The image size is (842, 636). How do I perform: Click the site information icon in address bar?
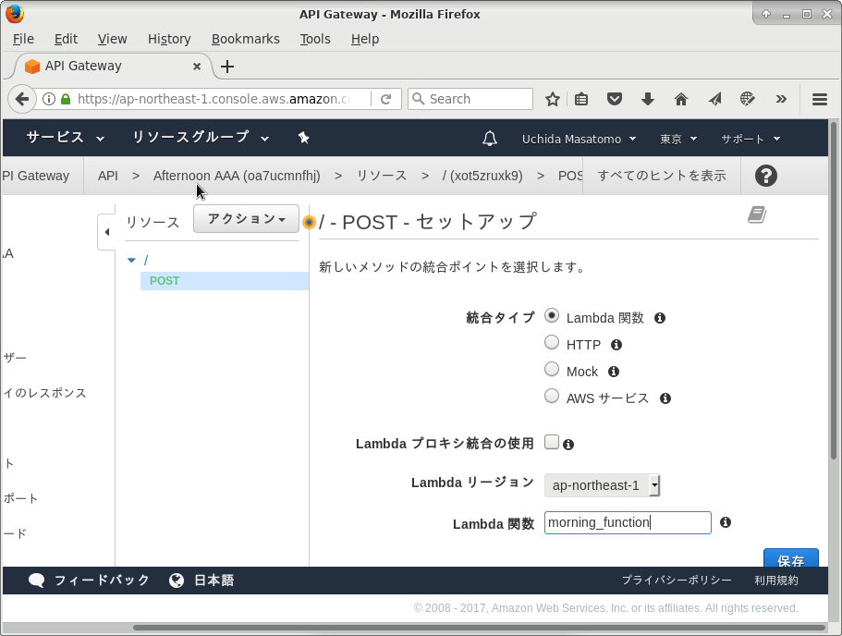click(x=48, y=99)
